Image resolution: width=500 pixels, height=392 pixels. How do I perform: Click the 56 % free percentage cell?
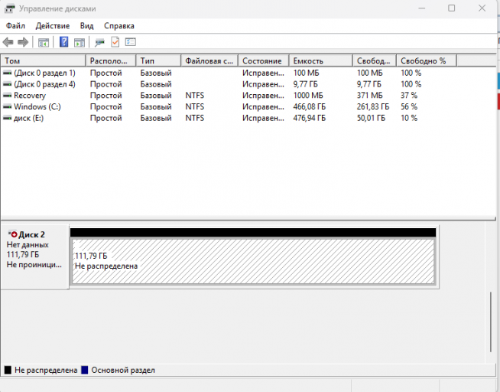coord(409,106)
